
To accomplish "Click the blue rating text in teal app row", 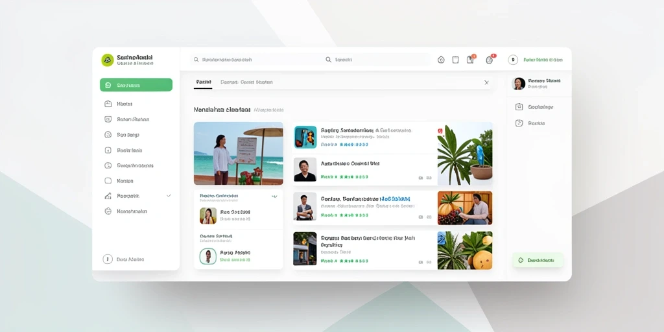I will coord(353,145).
